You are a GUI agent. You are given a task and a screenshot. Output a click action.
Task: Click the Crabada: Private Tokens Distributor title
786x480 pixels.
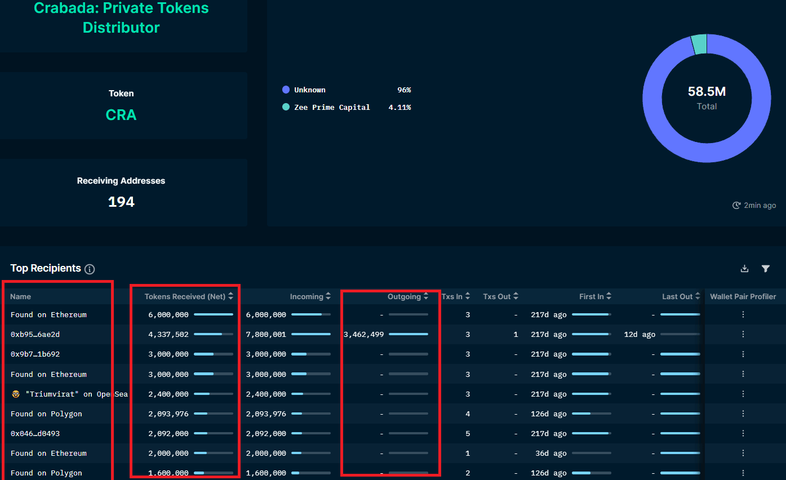(x=121, y=17)
